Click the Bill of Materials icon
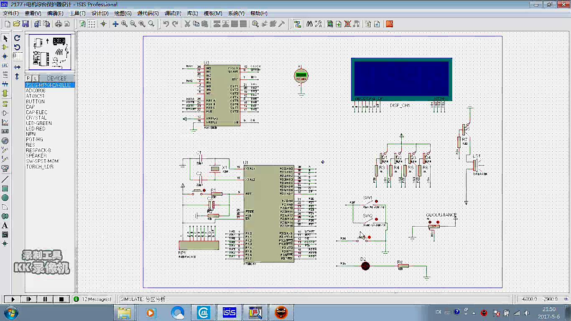Screen dimensions: 571x321 point(368,24)
